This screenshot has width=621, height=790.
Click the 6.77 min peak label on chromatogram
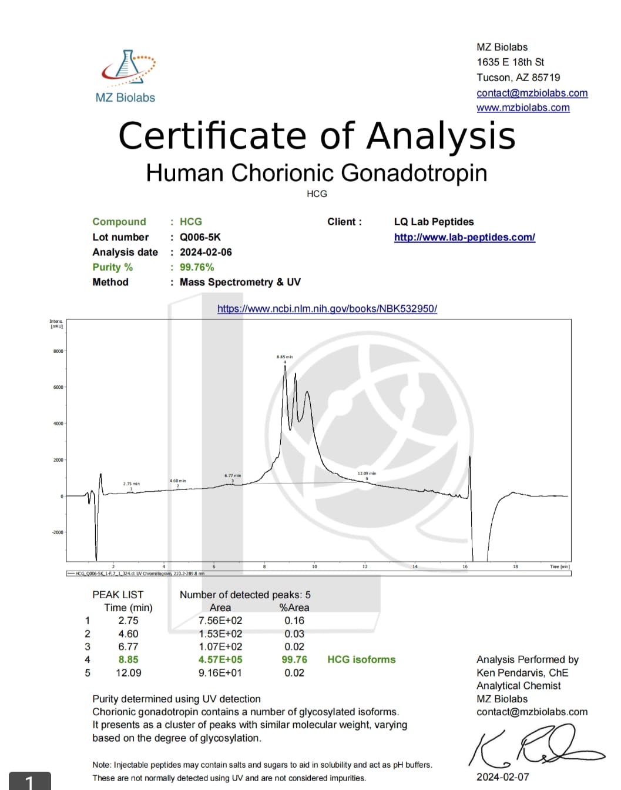(x=233, y=475)
